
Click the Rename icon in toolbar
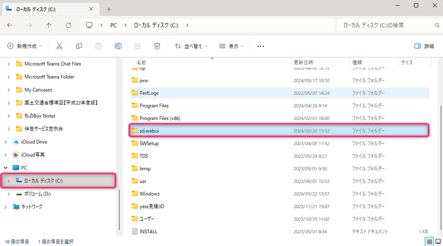pyautogui.click(x=118, y=46)
